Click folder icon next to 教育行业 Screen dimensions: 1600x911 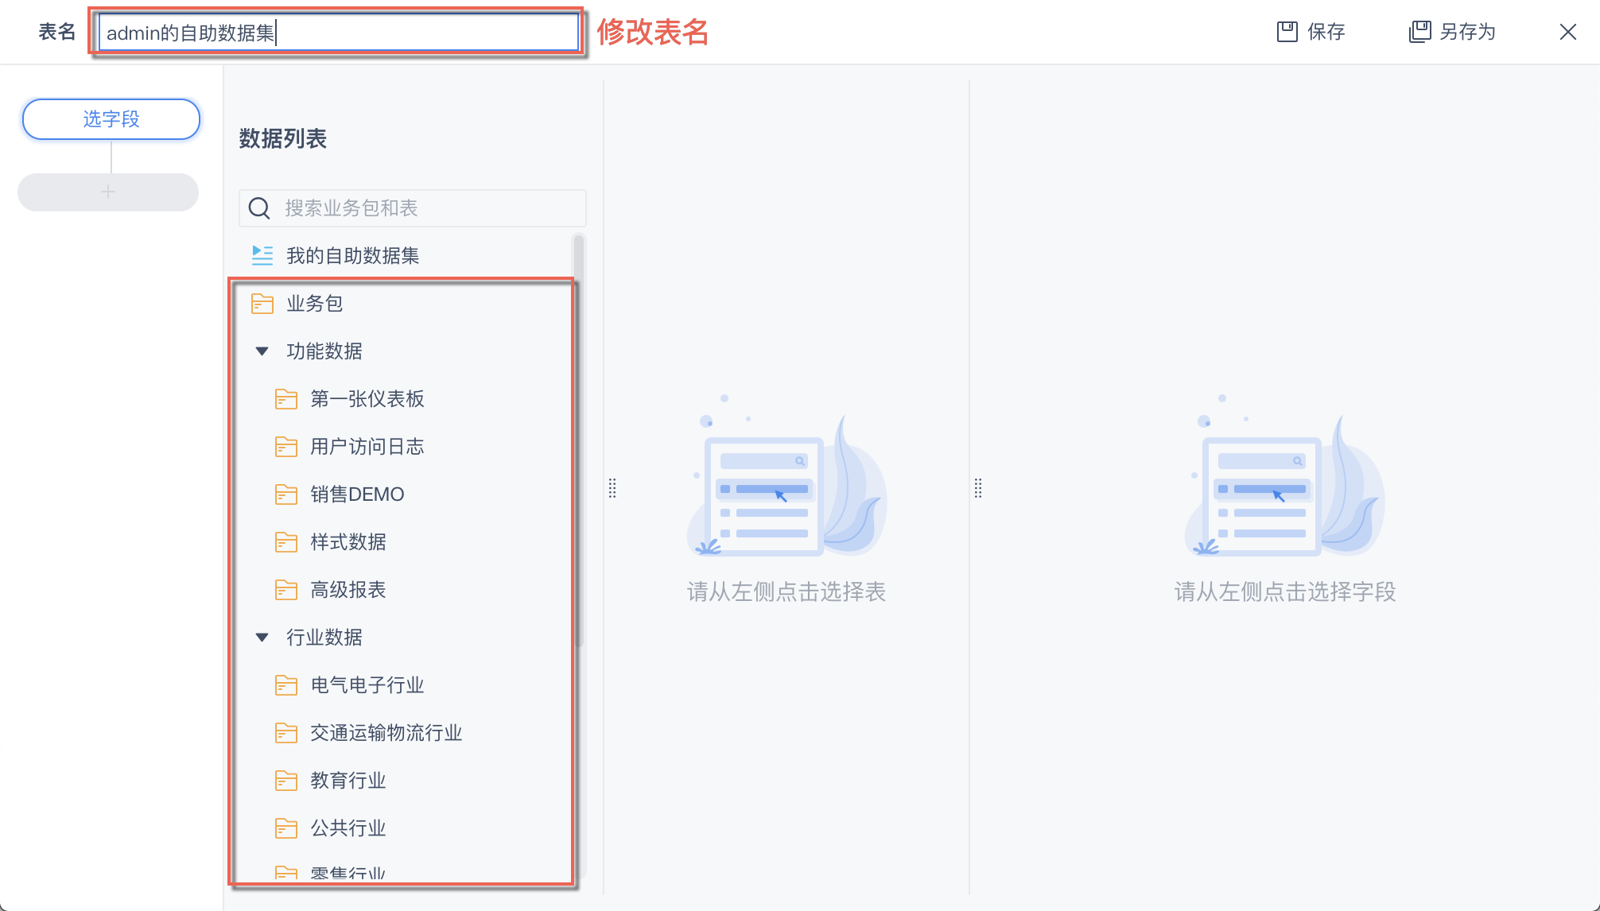(x=286, y=781)
